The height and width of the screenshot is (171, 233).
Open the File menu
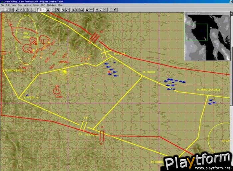[x=3, y=5]
